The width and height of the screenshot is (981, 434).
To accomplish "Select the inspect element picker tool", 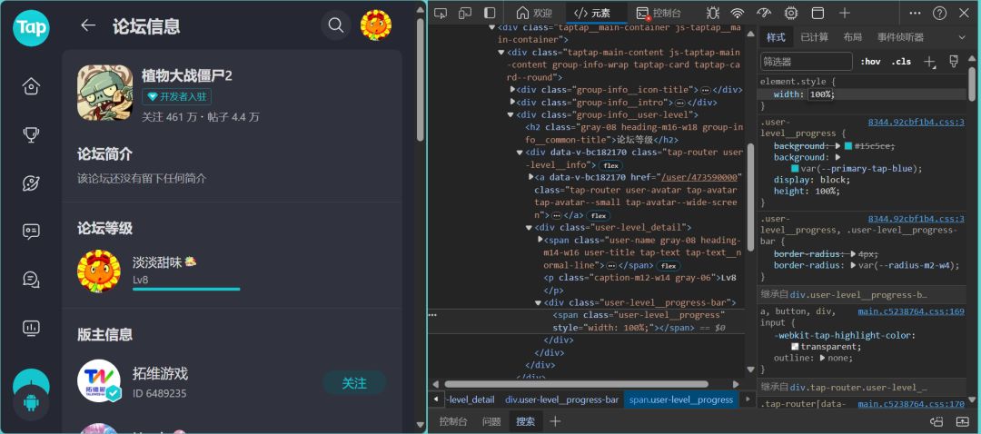I will pyautogui.click(x=441, y=13).
